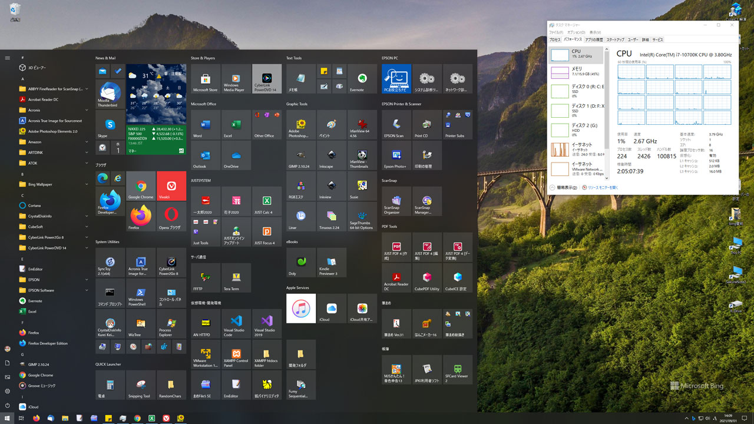Open the サービス tab in Task Manager
The height and width of the screenshot is (424, 754).
657,39
